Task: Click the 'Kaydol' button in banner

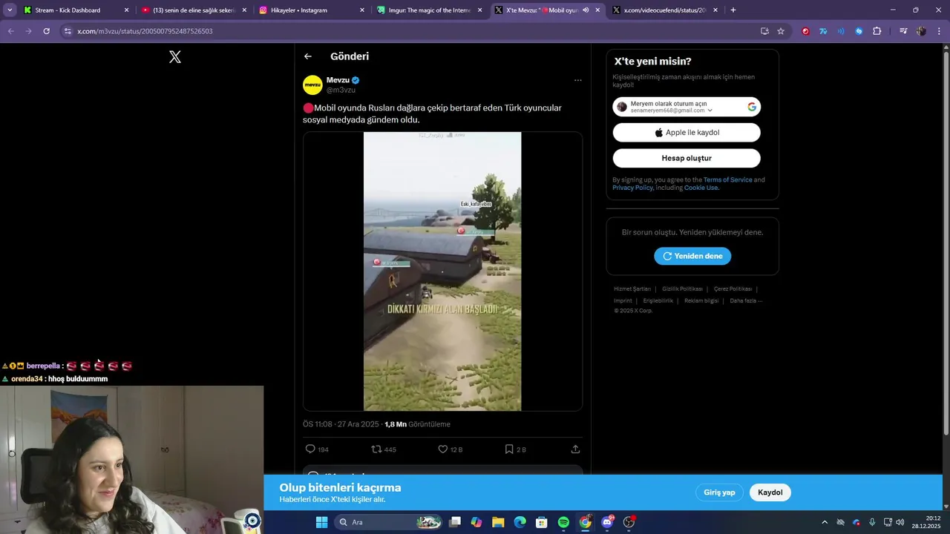Action: [770, 492]
